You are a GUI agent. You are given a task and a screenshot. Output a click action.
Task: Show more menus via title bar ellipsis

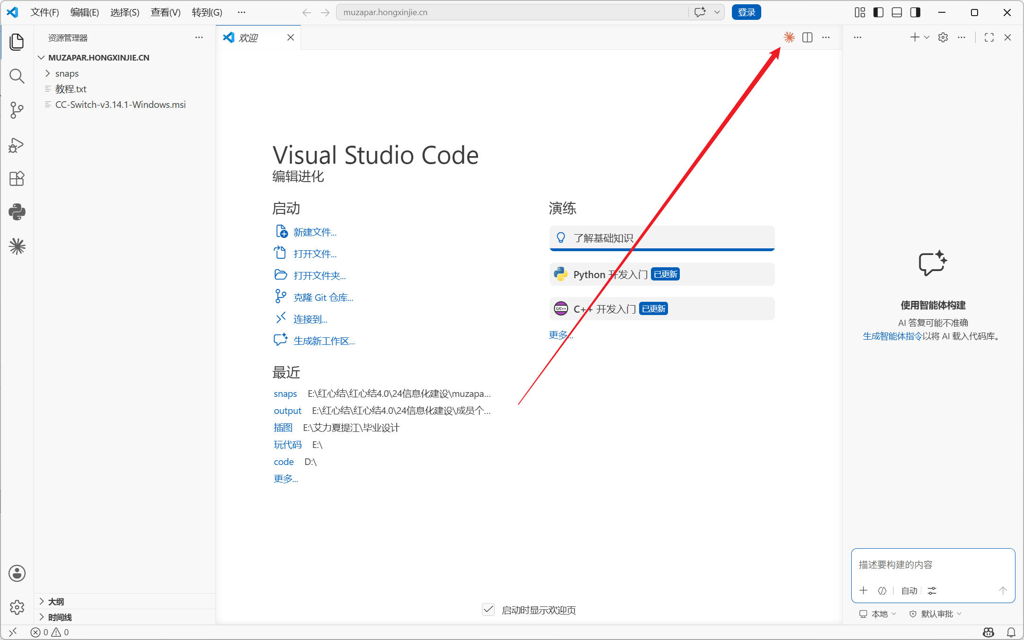click(241, 12)
